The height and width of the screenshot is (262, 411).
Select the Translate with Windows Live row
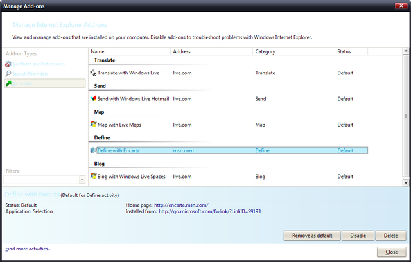pos(229,73)
